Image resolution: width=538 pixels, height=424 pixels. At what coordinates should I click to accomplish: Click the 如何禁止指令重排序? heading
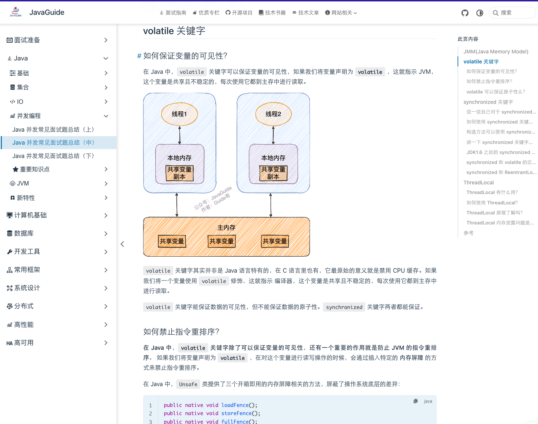pyautogui.click(x=181, y=332)
